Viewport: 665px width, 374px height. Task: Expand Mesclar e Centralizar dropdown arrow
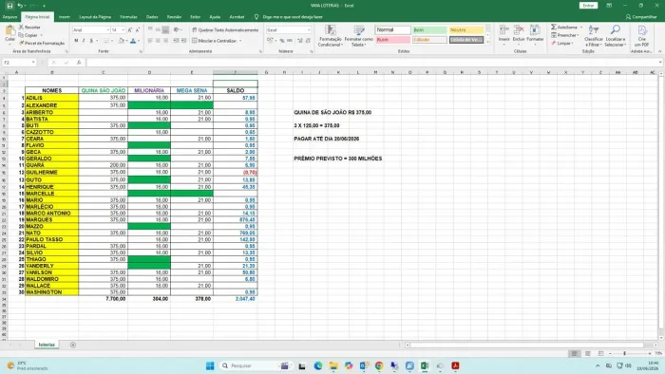[x=240, y=41]
